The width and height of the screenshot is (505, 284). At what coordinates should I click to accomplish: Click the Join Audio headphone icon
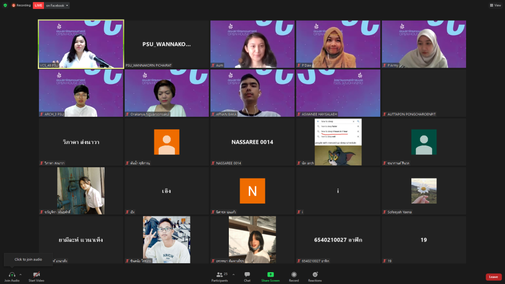click(x=12, y=274)
